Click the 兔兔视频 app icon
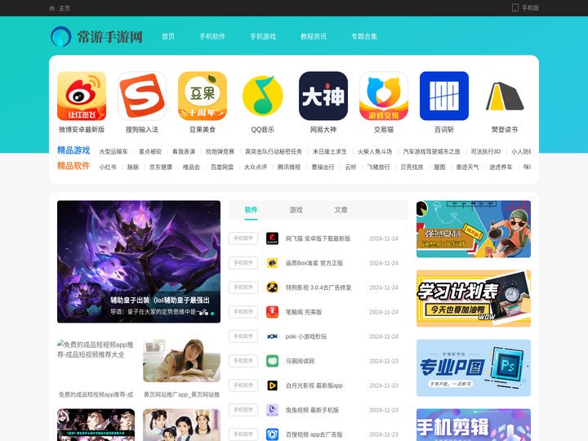588x441 pixels. click(x=272, y=410)
